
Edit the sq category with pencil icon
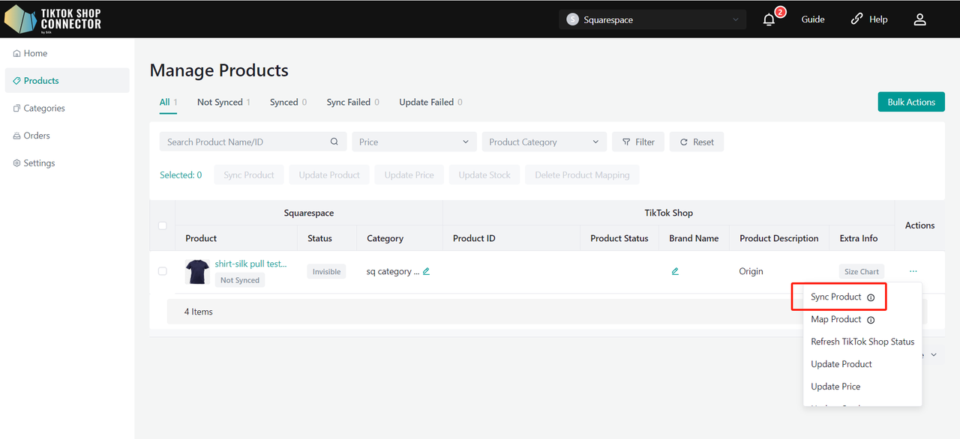tap(426, 271)
